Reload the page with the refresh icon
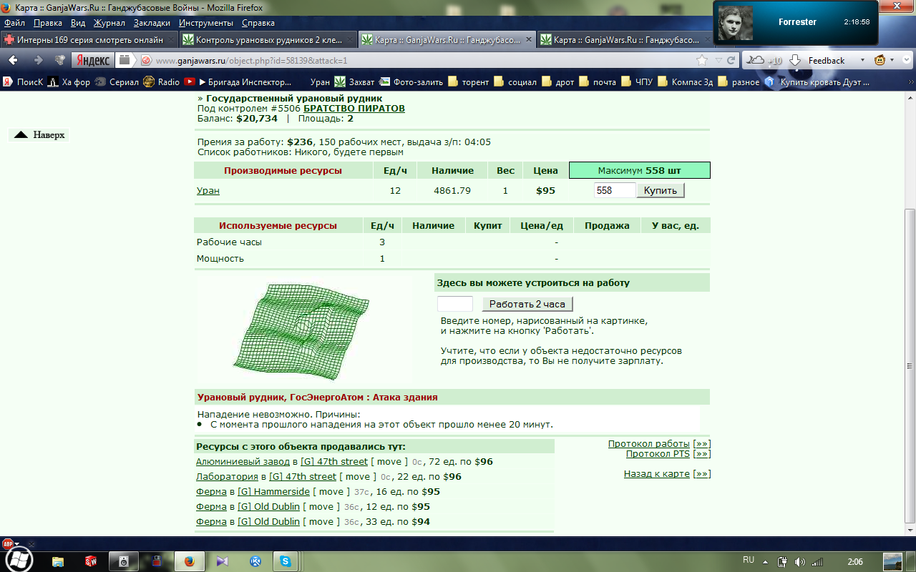Screen dimensions: 916x572 (x=731, y=60)
